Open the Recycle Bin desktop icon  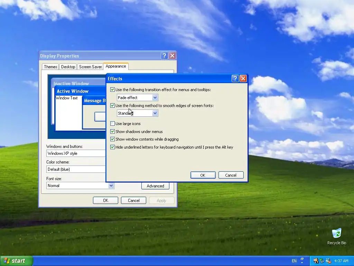pos(337,236)
